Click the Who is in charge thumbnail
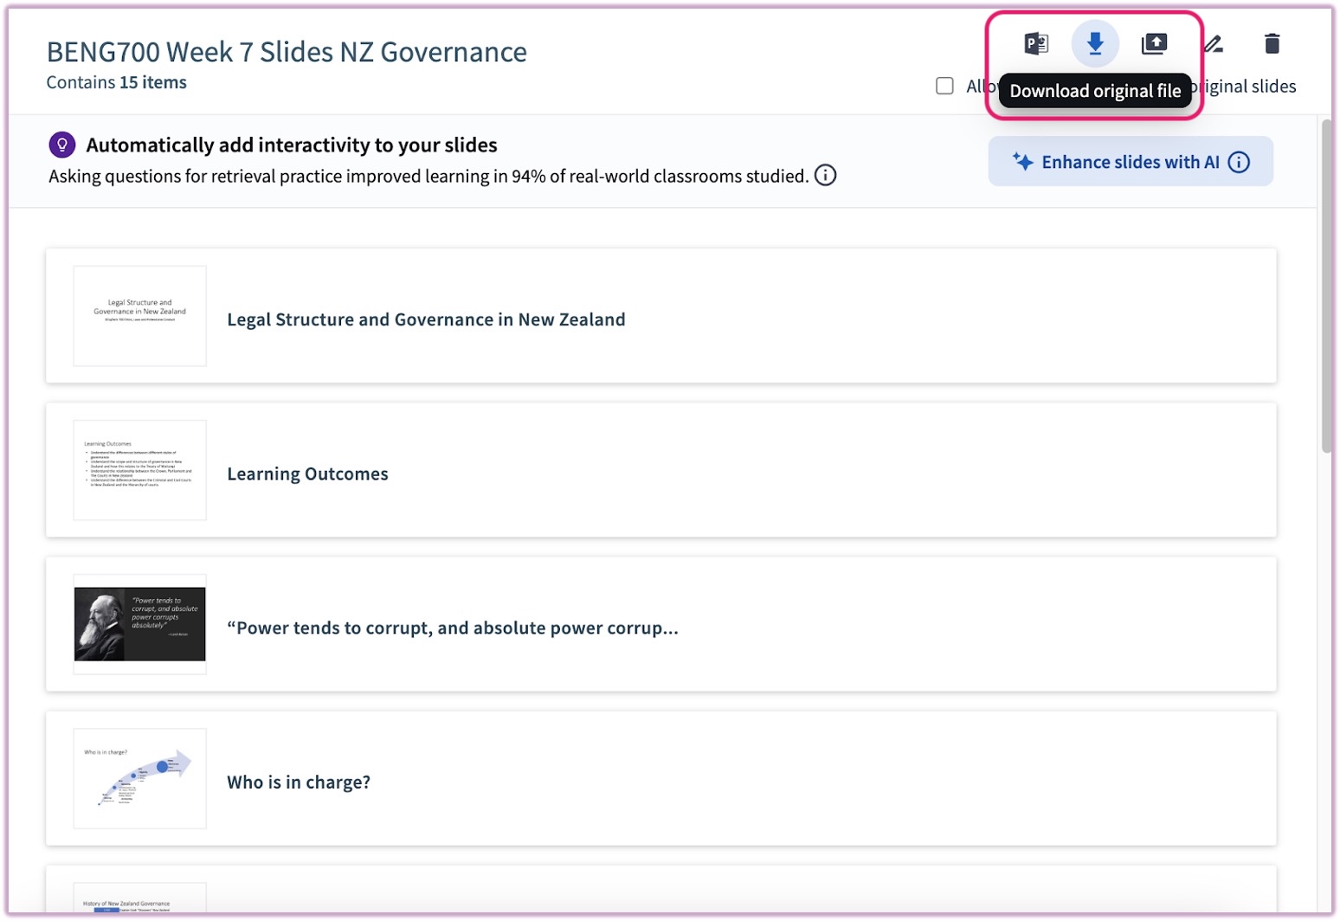The image size is (1340, 921). [139, 778]
